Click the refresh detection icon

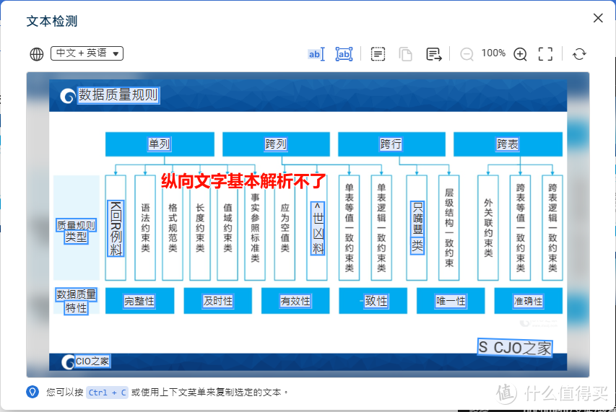579,54
